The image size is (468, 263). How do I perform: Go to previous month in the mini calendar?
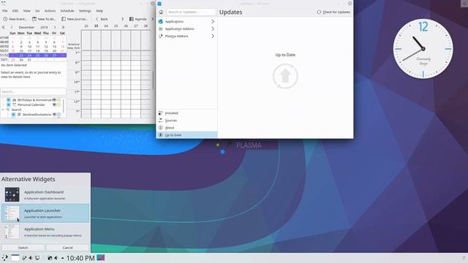tap(12, 27)
